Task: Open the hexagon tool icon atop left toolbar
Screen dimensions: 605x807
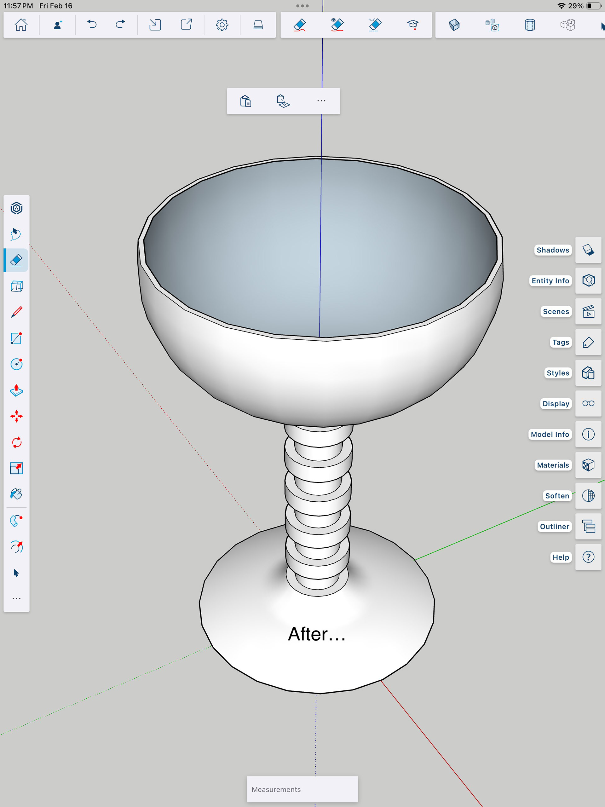Action: pos(16,208)
